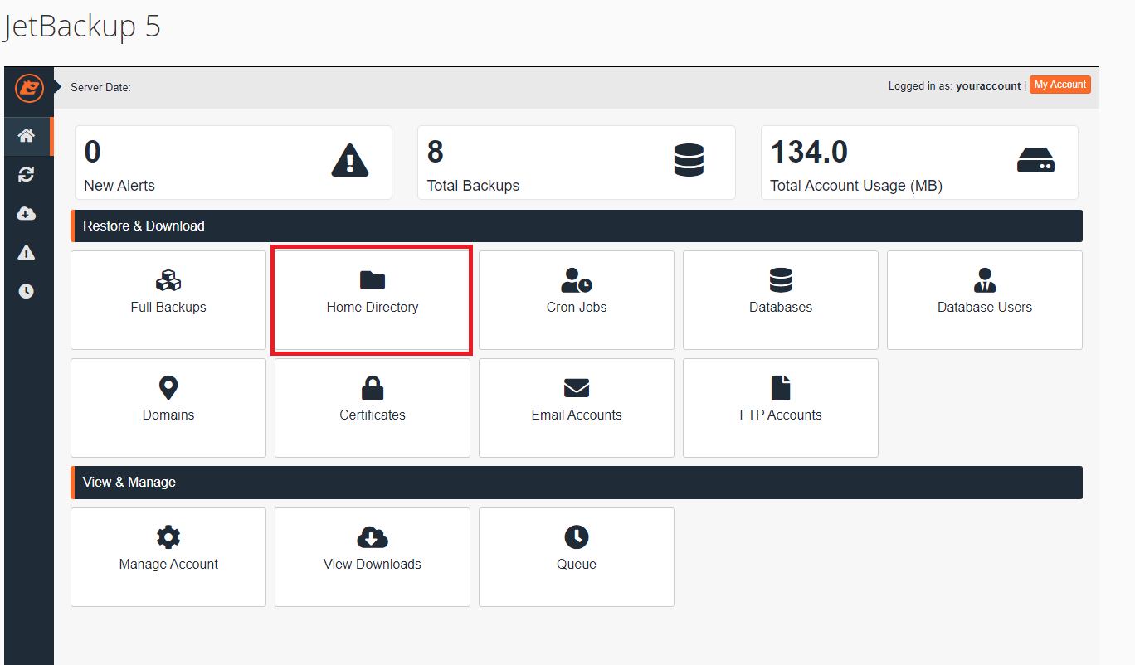Click the JetBackup logo in sidebar

[28, 88]
